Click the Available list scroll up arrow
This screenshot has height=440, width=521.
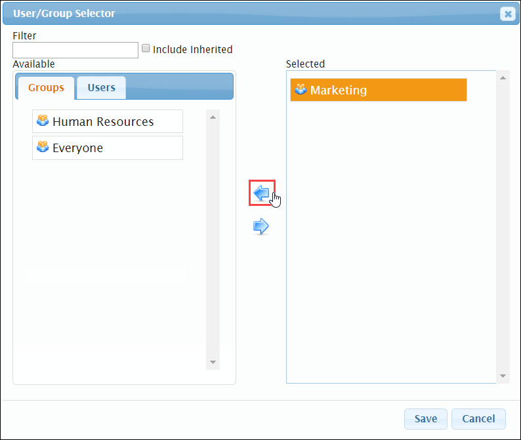[213, 117]
